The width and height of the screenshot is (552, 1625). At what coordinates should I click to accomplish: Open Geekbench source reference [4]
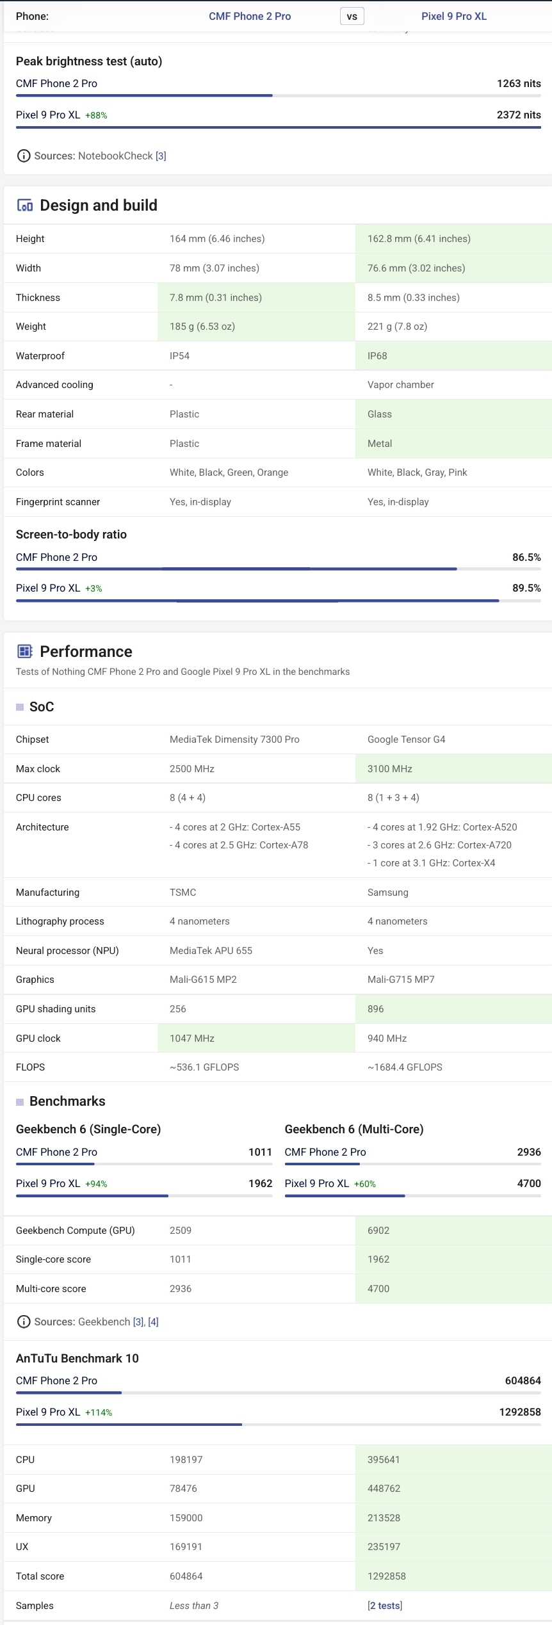tap(154, 1322)
